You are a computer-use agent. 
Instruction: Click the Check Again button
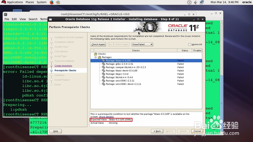pyautogui.click(x=98, y=44)
